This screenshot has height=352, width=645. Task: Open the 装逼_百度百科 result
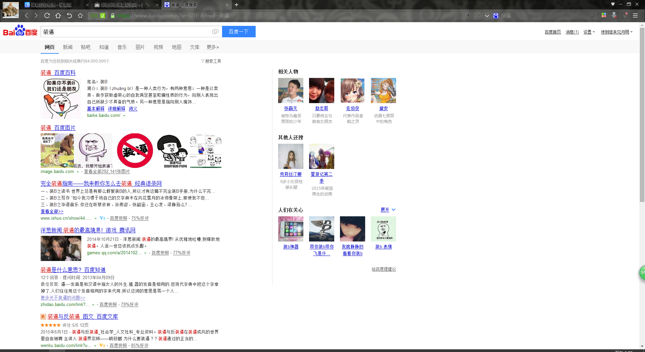pyautogui.click(x=58, y=73)
